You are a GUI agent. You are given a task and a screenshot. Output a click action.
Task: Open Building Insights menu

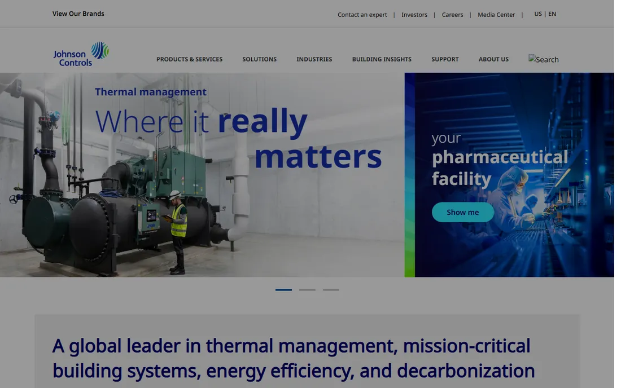[x=382, y=59]
